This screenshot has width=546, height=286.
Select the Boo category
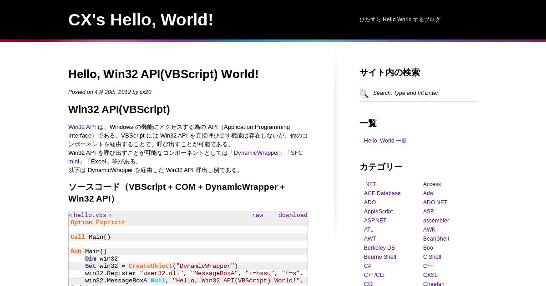428,248
